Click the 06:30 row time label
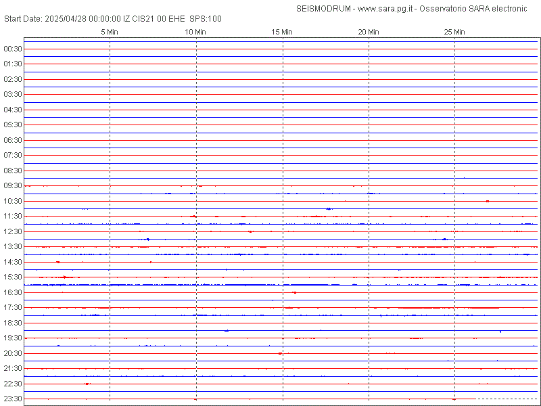Image resolution: width=541 pixels, height=406 pixels. (x=13, y=140)
